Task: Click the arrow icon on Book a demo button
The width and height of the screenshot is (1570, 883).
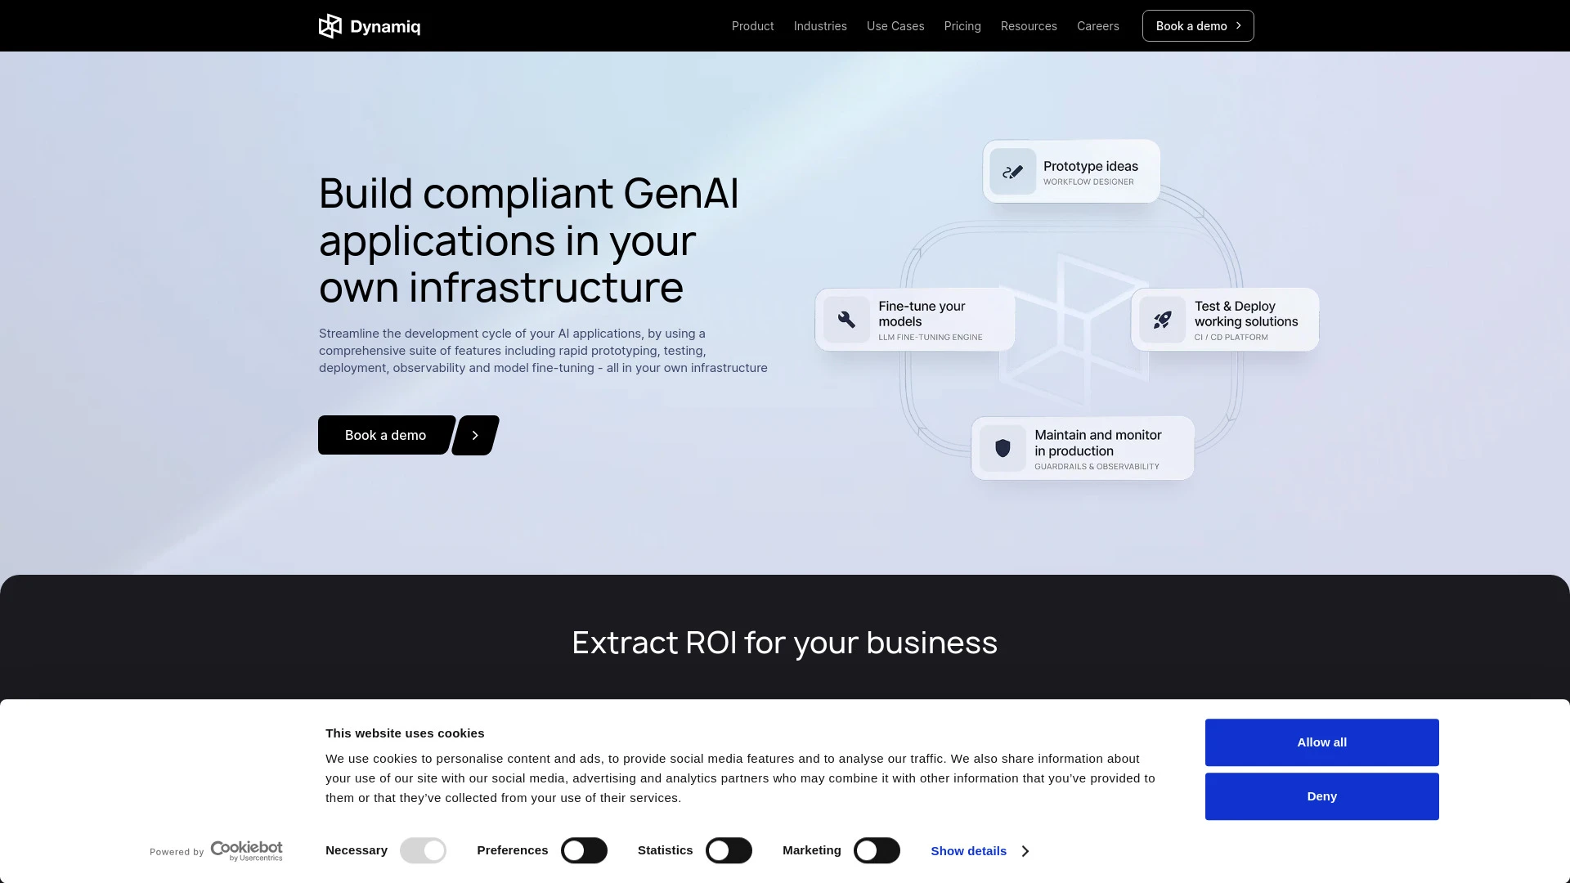Action: tap(476, 434)
